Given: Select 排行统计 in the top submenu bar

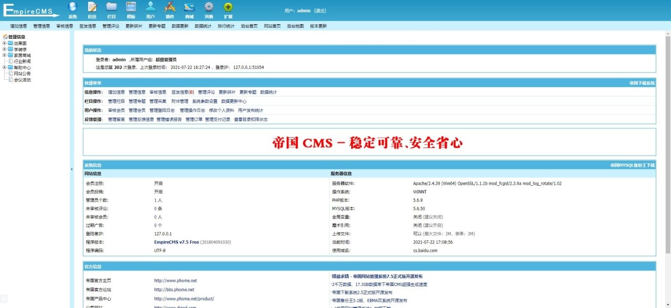Looking at the screenshot, I should 226,26.
